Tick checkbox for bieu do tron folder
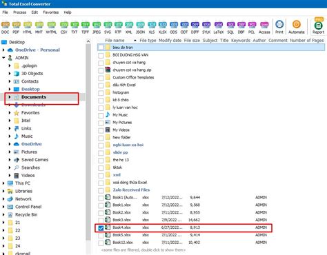The width and height of the screenshot is (327, 255). coord(101,48)
